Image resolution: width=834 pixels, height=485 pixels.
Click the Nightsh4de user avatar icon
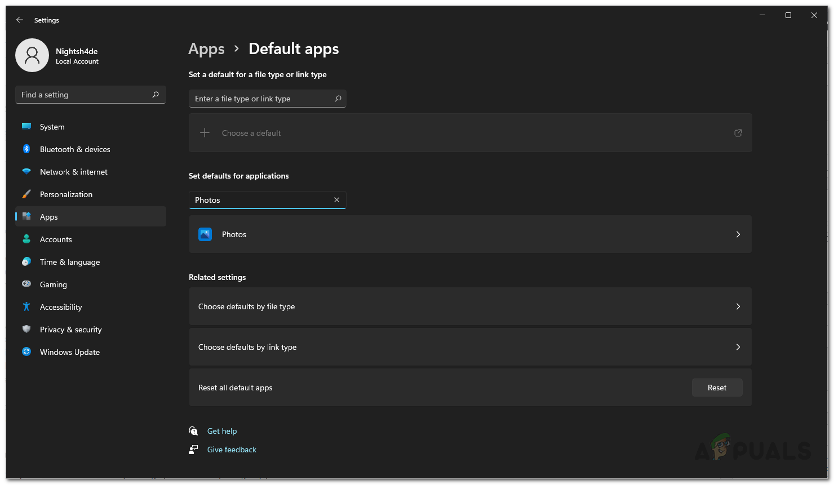[32, 55]
